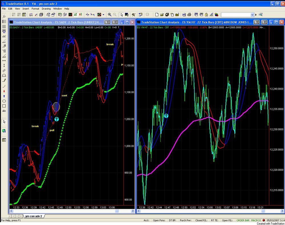Open the Help menu
Screen dimensions: 285x225
click(67, 9)
